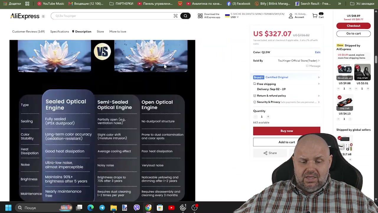The height and width of the screenshot is (213, 378).
Task: Select the Description tab
Action: (x=82, y=31)
